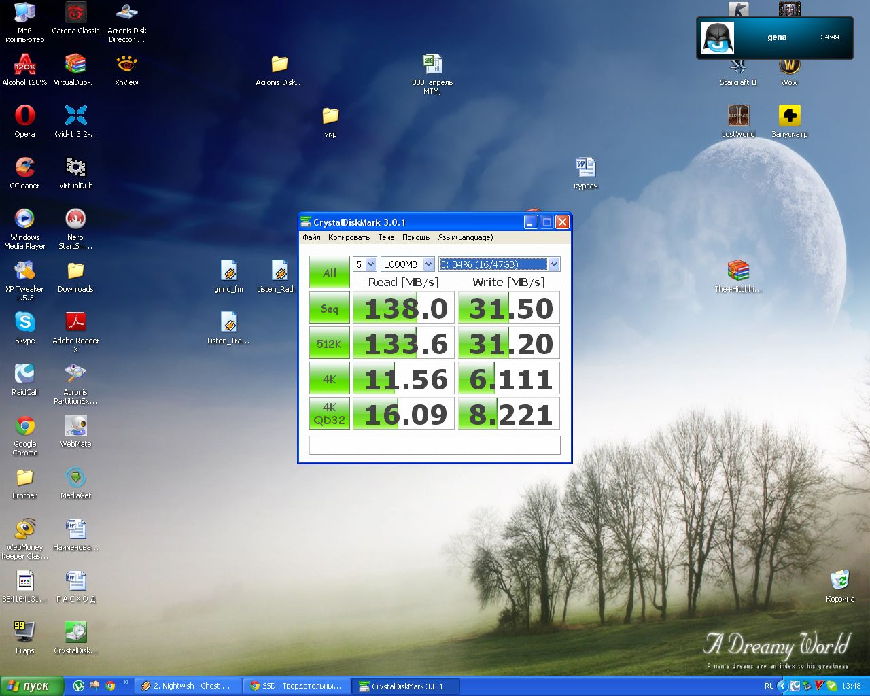Start the Seq sequential test
Viewport: 870px width, 696px height.
pos(329,309)
